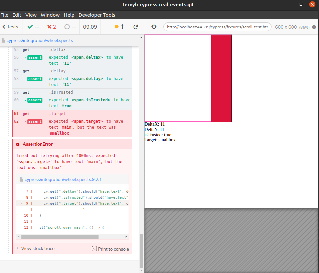Open the viewport size 600 x 600 info

coord(286,27)
